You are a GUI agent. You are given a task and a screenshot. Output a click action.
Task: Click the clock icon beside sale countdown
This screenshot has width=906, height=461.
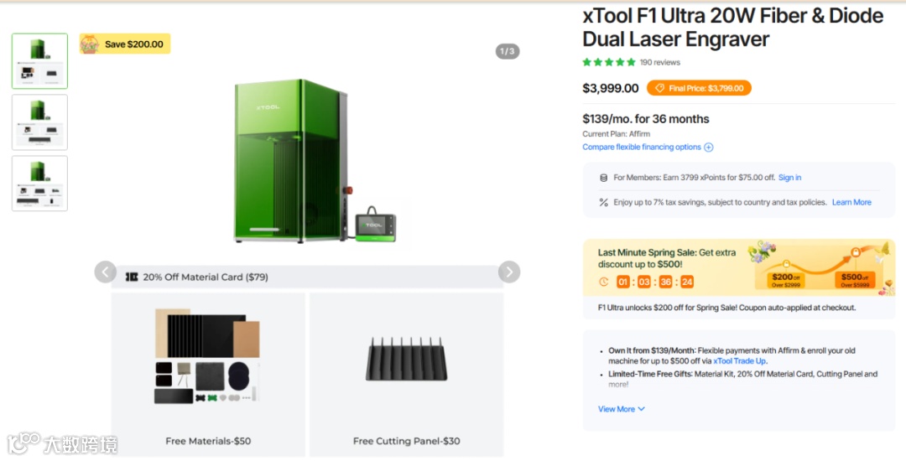604,282
